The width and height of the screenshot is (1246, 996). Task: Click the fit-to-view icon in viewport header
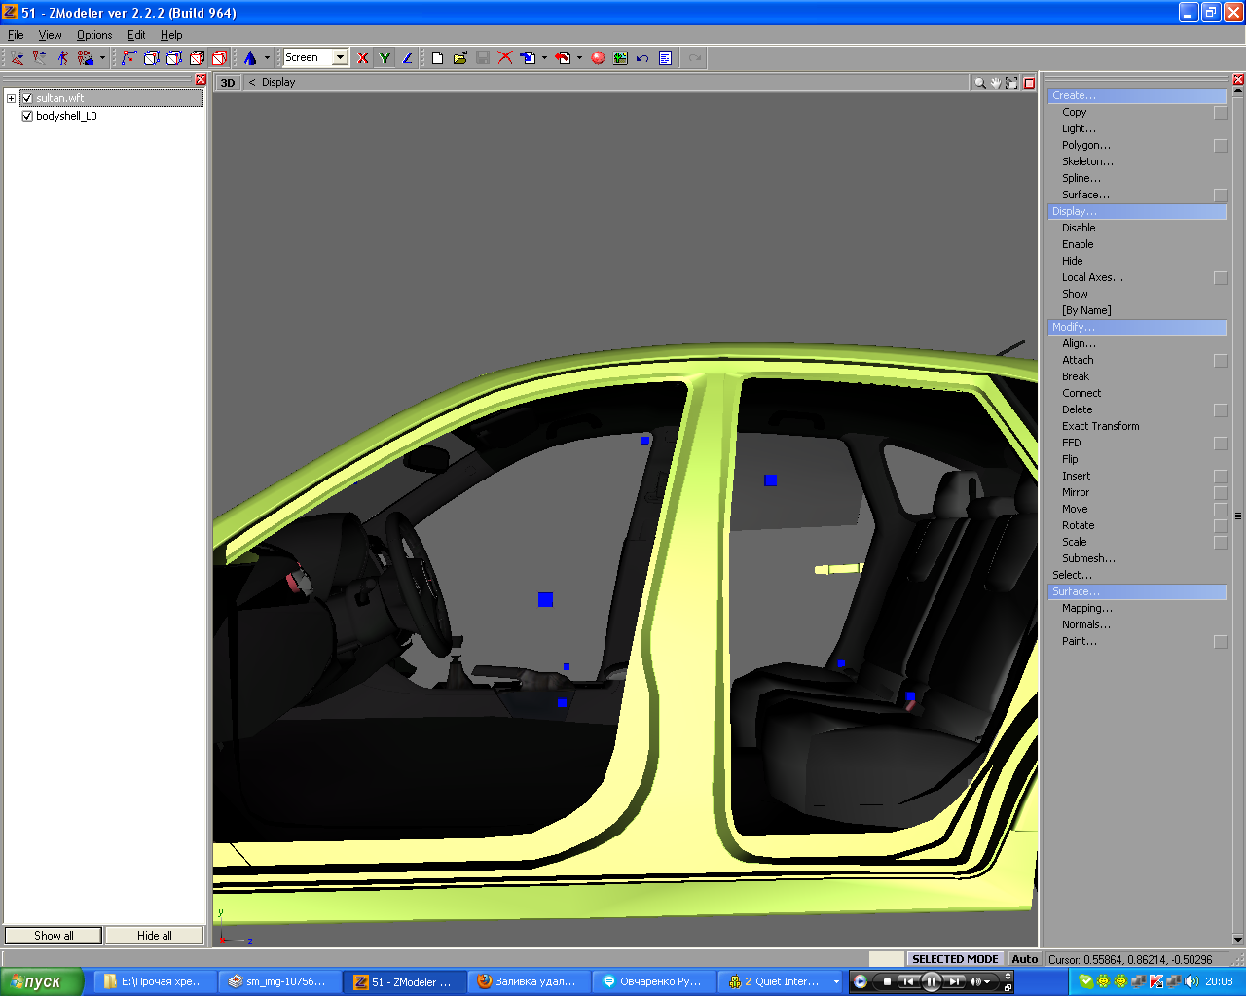point(1012,83)
